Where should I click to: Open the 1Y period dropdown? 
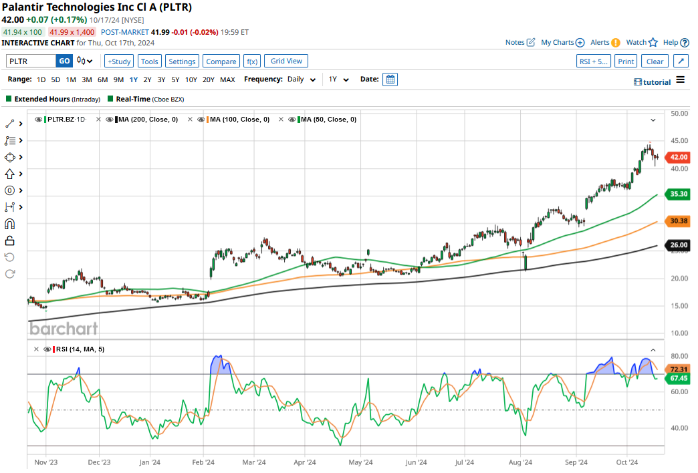[x=339, y=80]
